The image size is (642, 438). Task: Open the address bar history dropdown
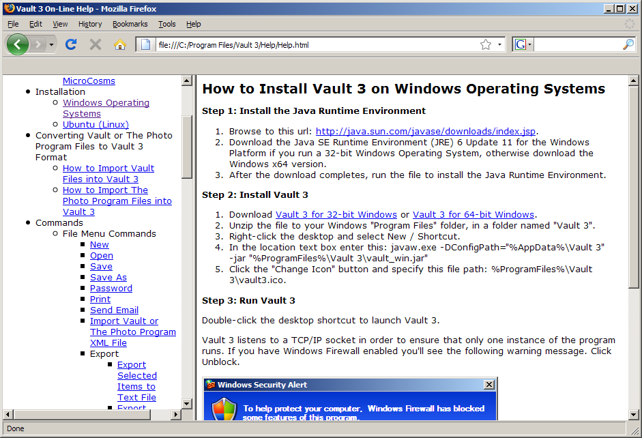click(499, 44)
